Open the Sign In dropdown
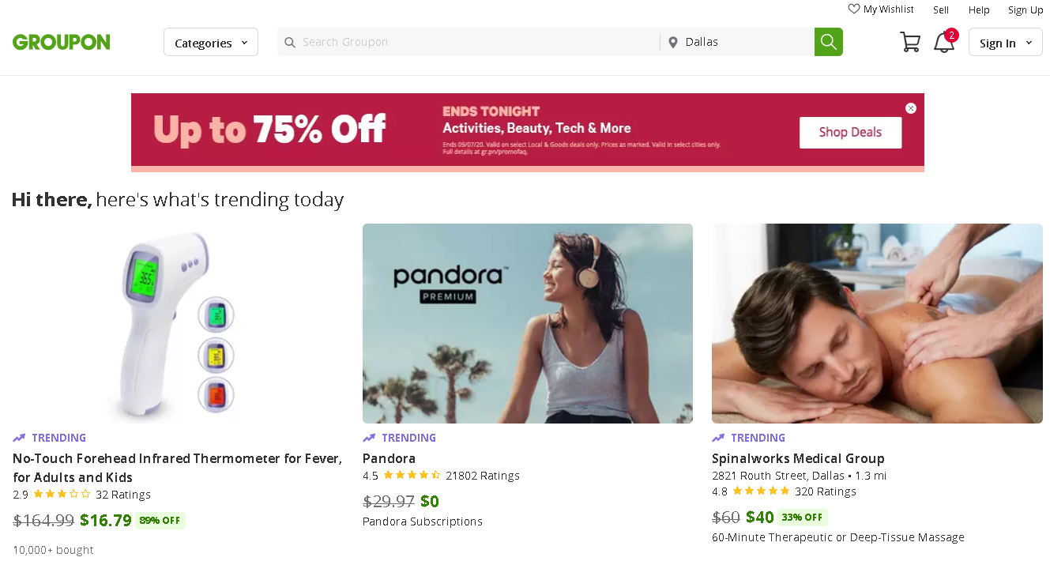1050x561 pixels. tap(1005, 43)
